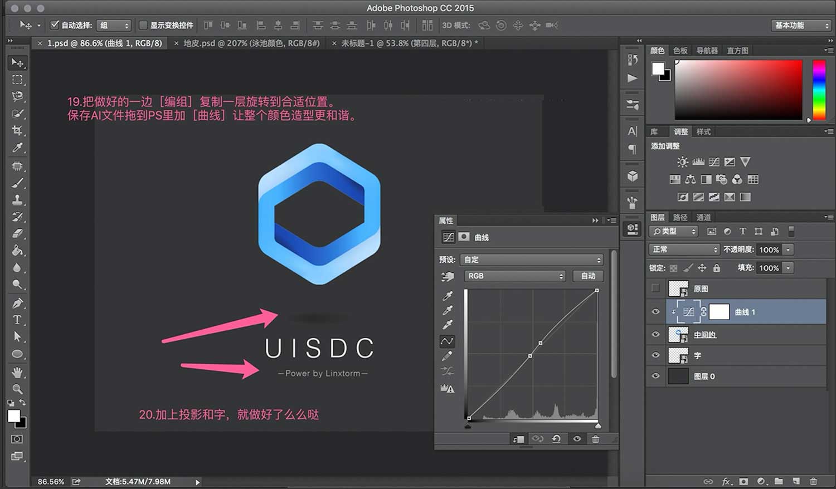Select the Paint Bucket tool
Screen dimensions: 836x489
coord(17,251)
